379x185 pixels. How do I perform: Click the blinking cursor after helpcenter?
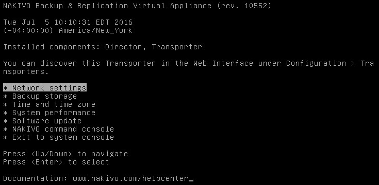point(191,180)
